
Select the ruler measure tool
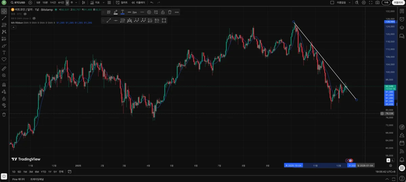[x=4, y=69]
